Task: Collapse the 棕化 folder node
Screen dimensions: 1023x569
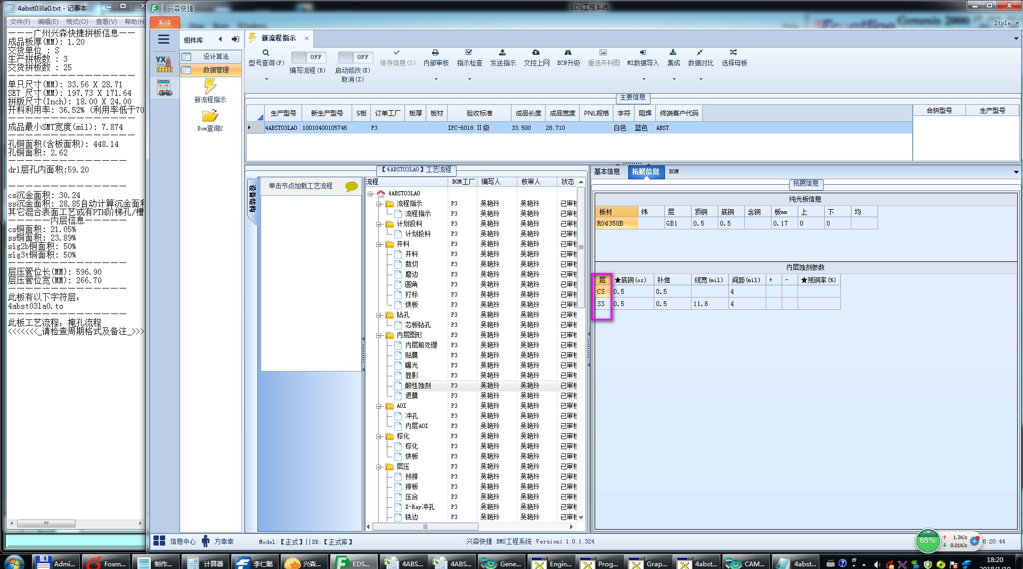Action: (379, 436)
